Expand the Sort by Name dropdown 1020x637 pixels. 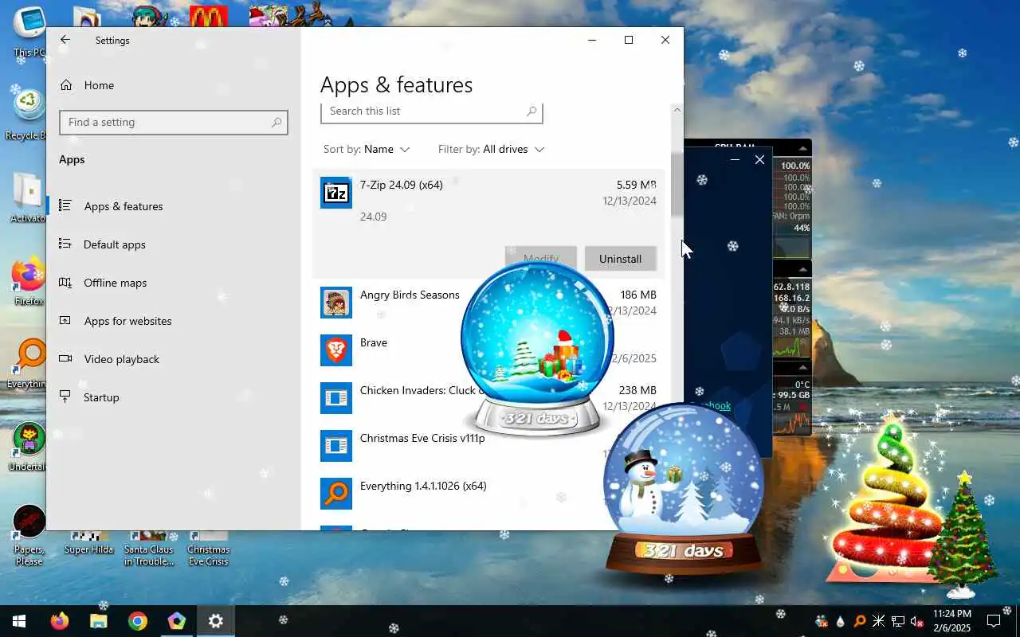[x=367, y=149]
